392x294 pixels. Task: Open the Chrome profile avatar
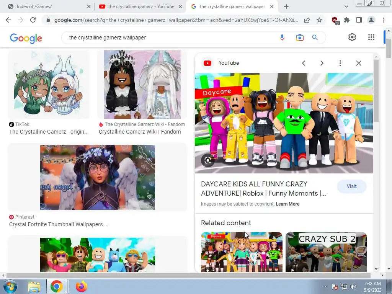(x=371, y=20)
